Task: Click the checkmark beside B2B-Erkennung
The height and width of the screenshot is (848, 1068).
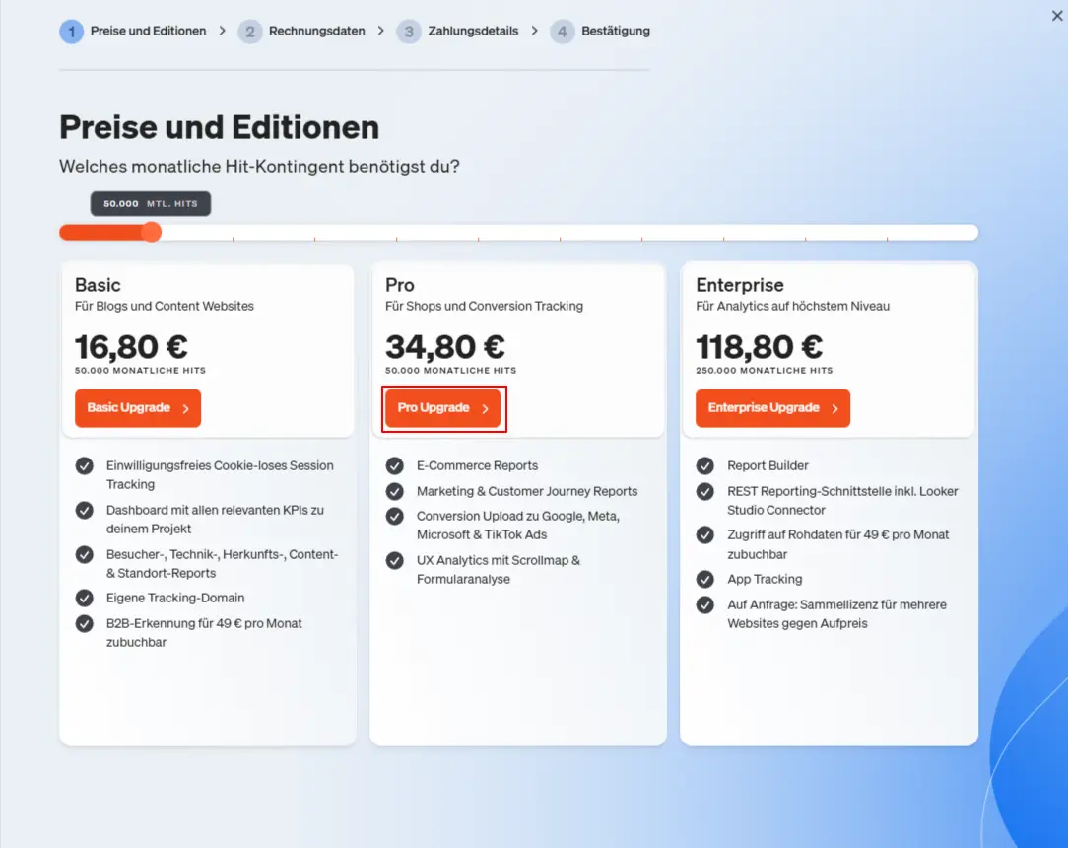Action: [x=84, y=623]
